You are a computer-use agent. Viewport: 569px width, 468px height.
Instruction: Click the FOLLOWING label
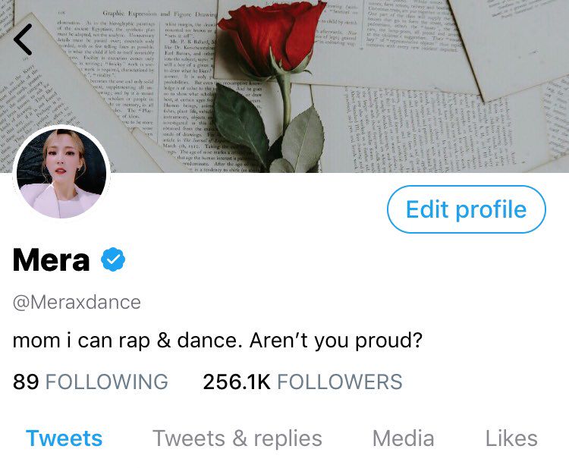(x=107, y=382)
